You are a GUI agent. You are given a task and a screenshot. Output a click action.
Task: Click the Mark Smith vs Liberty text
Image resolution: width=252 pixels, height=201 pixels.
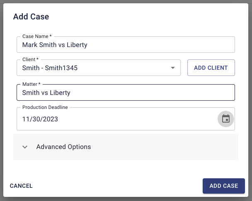point(55,45)
